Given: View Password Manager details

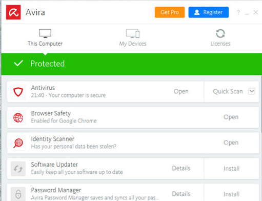Looking at the screenshot, I should (181, 194).
